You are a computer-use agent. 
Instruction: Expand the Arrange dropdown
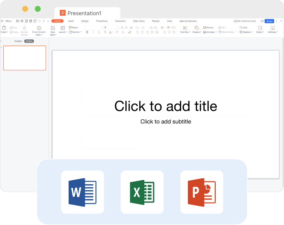pyautogui.click(x=216, y=32)
